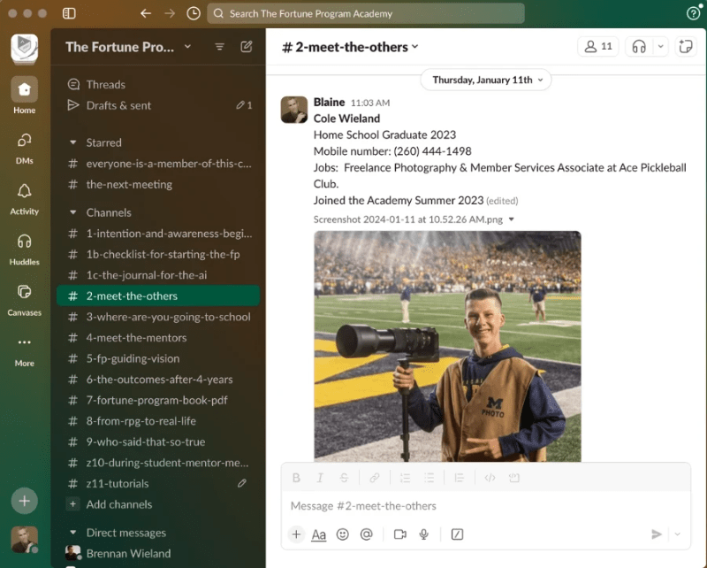Open the 4-meet-the-mentors channel
The height and width of the screenshot is (568, 707).
[x=136, y=338]
